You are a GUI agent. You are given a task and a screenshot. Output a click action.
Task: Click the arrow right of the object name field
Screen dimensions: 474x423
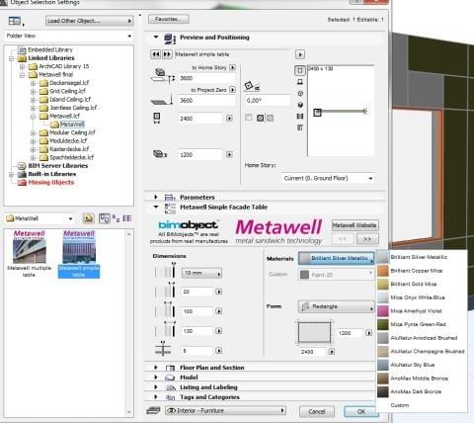(299, 54)
